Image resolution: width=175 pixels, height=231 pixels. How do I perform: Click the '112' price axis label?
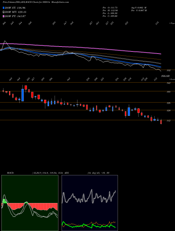click(169, 121)
